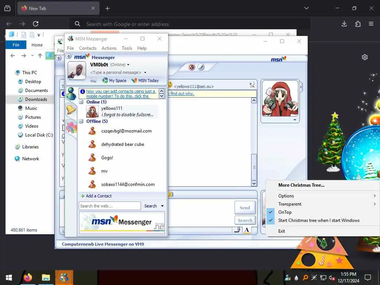Select Documents in File Explorer sidebar

(x=36, y=91)
